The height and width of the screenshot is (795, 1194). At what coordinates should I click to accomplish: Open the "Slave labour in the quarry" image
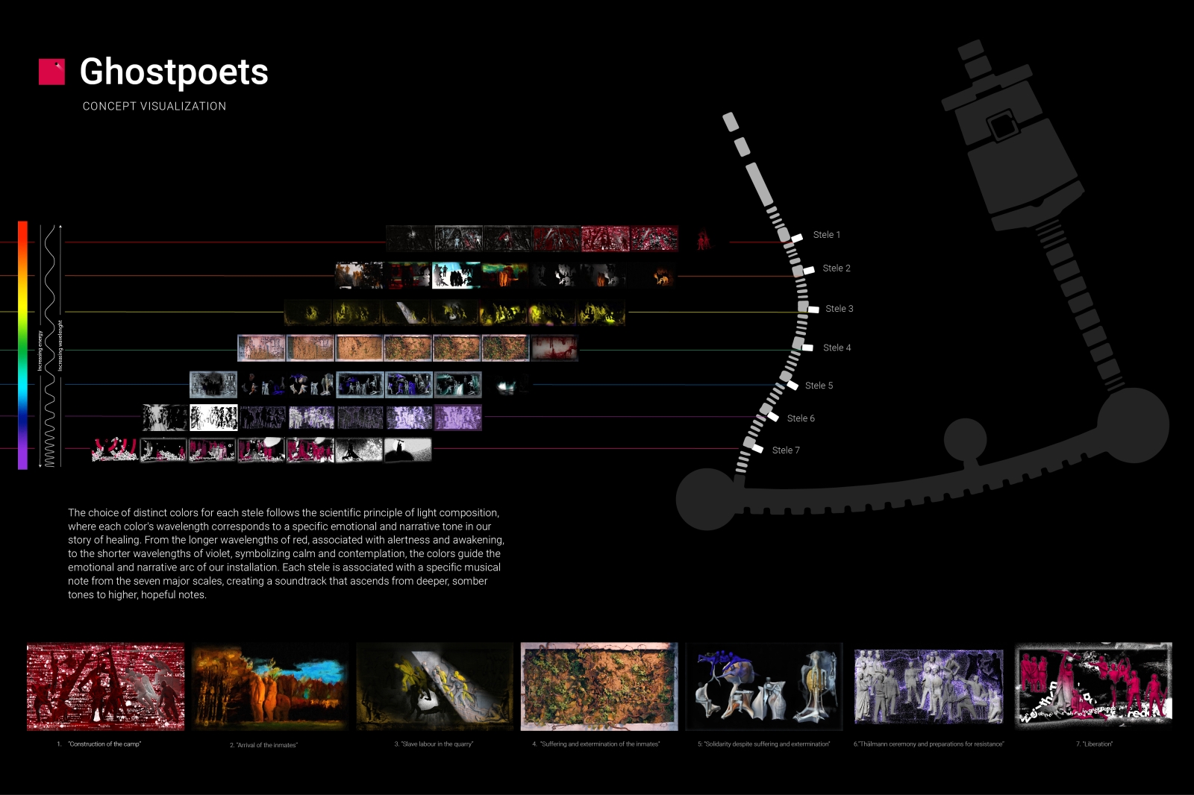[x=434, y=687]
